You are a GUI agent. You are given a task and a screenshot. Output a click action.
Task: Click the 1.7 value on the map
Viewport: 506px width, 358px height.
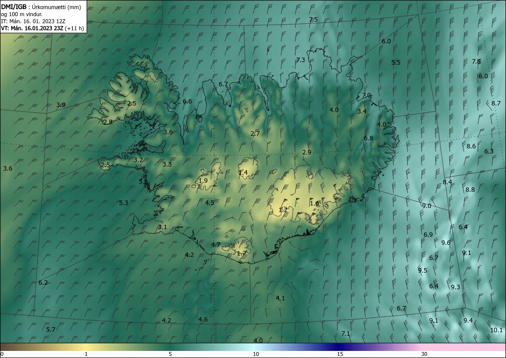point(242,253)
